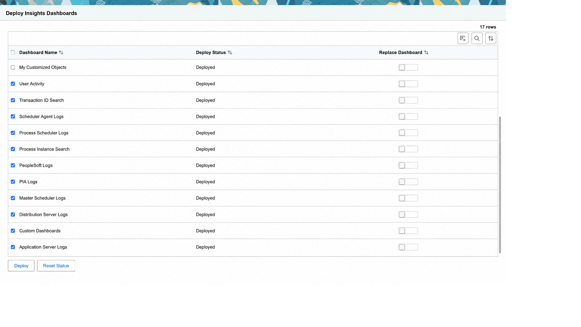Select the Process Scheduler Logs name text
This screenshot has height=327, width=581.
44,133
